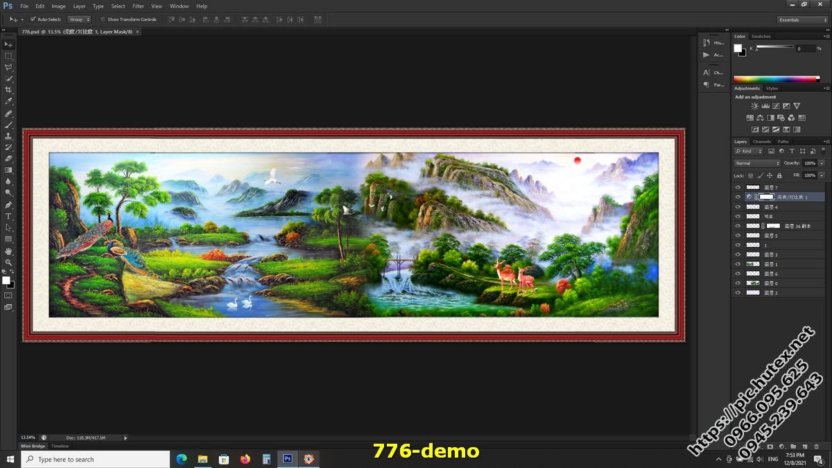Select the Brush tool
Image resolution: width=832 pixels, height=468 pixels.
[8, 124]
